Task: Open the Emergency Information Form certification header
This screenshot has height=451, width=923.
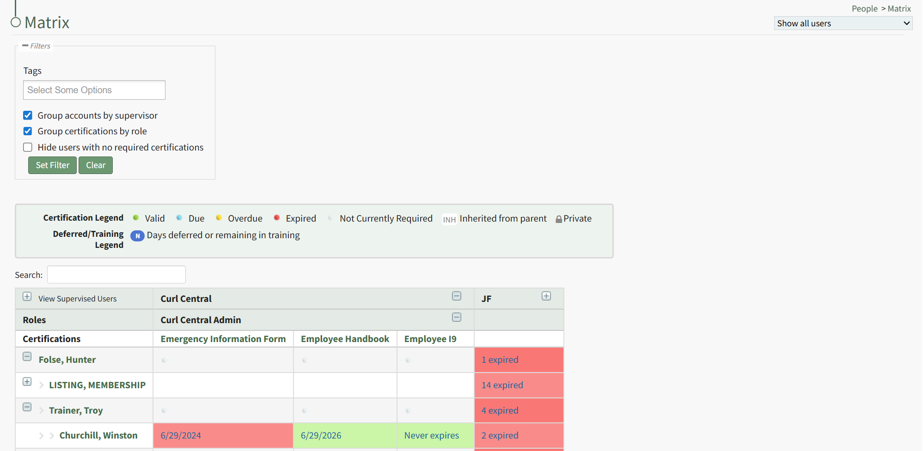Action: point(223,339)
